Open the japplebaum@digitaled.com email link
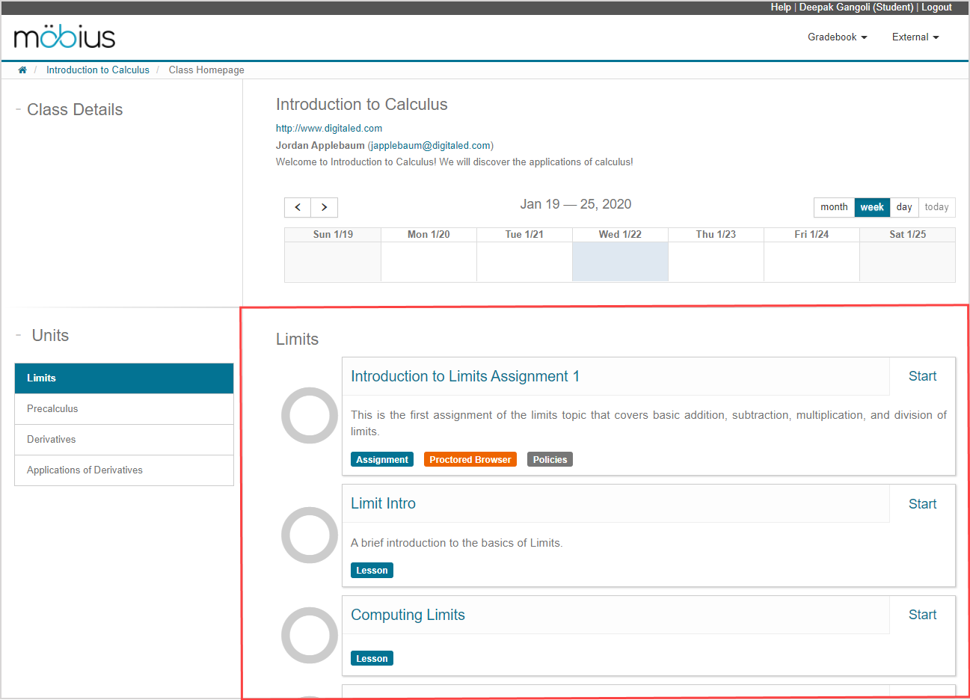This screenshot has height=700, width=970. [431, 146]
